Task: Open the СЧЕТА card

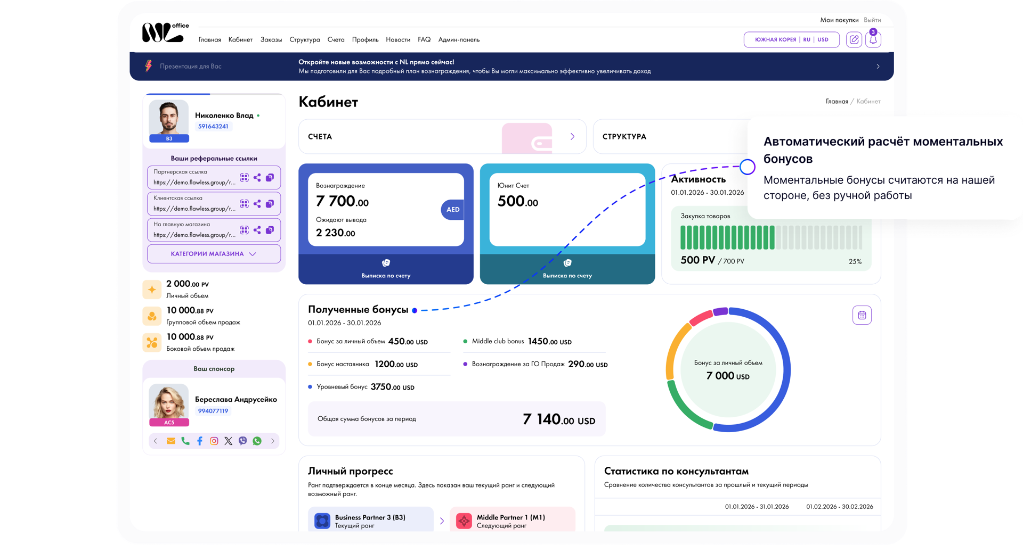Action: pyautogui.click(x=442, y=137)
